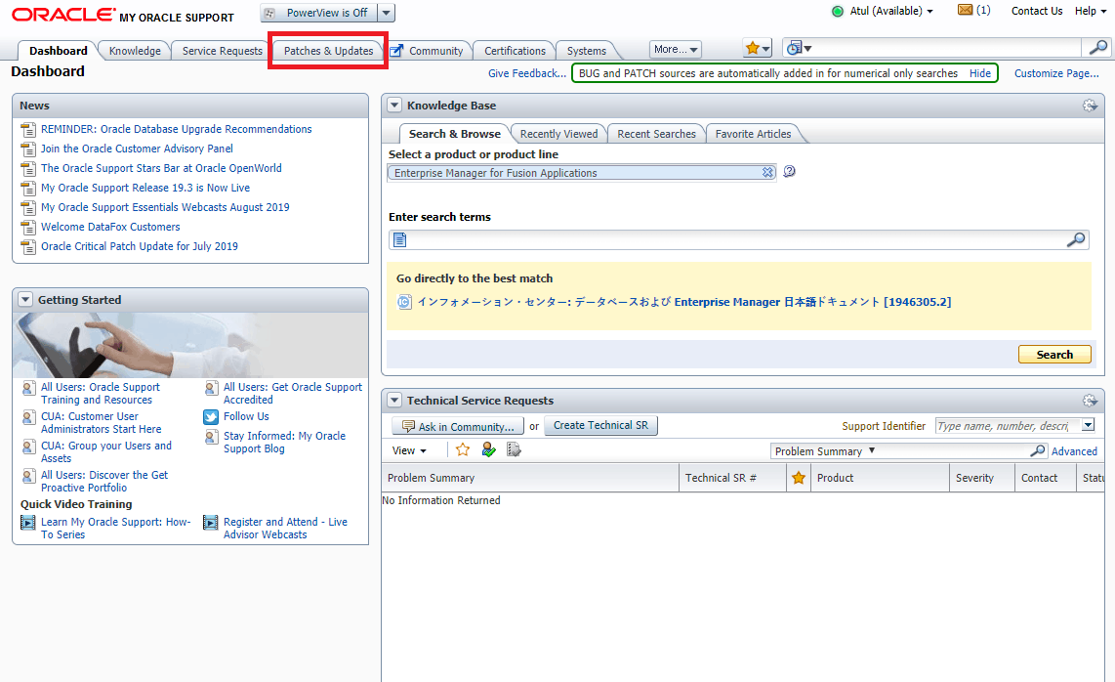
Task: Toggle favorites star filter in SR toolbar
Action: (462, 449)
